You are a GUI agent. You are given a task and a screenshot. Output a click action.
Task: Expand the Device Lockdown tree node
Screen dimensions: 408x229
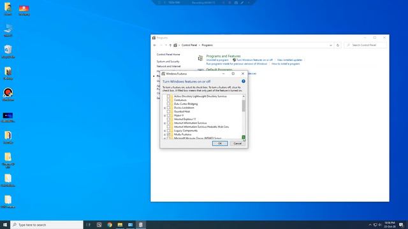(x=164, y=108)
